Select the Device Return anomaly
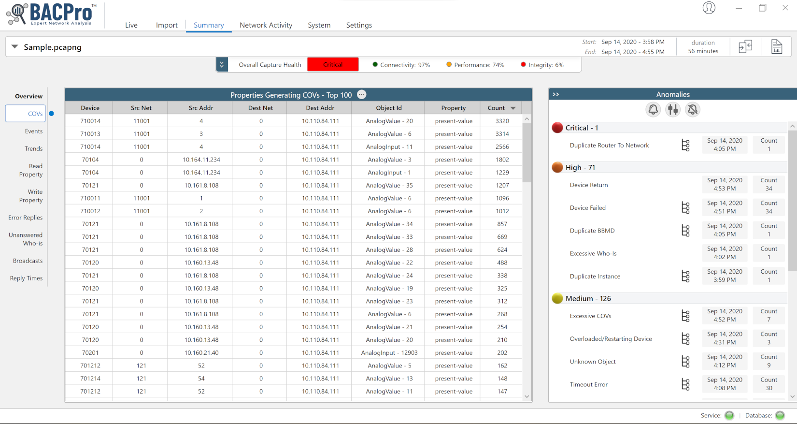The width and height of the screenshot is (797, 424). [589, 185]
